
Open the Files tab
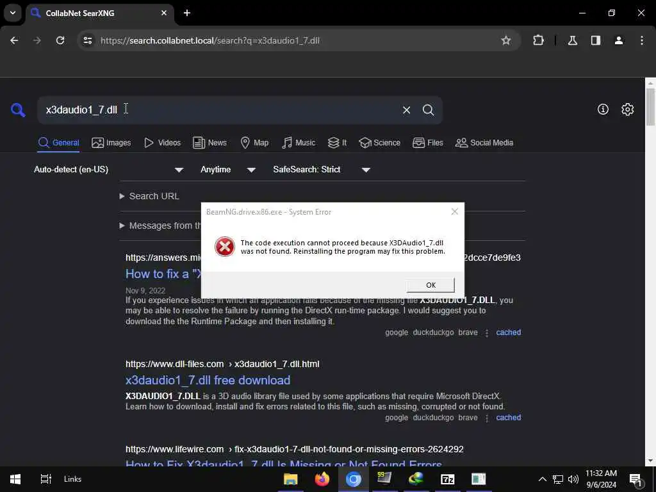click(x=427, y=143)
